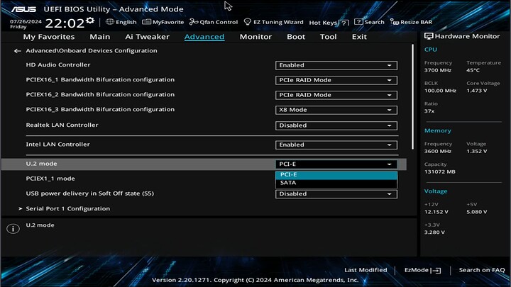Open Realtek LAN Controller dropdown
The image size is (511, 287).
(x=336, y=125)
